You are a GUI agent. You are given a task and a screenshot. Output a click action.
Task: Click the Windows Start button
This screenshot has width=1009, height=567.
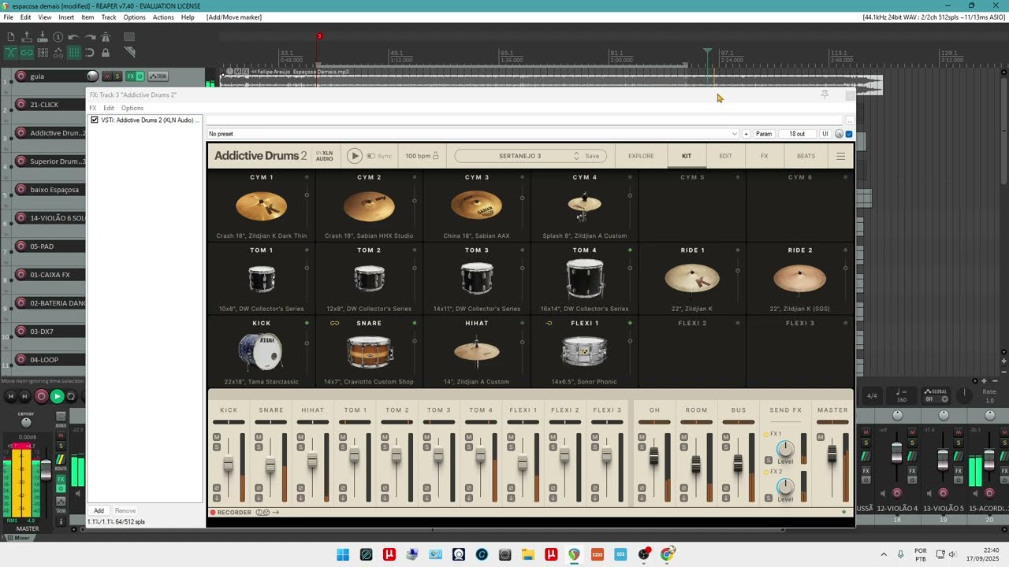click(x=343, y=554)
